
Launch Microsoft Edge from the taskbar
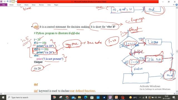click(x=86, y=97)
